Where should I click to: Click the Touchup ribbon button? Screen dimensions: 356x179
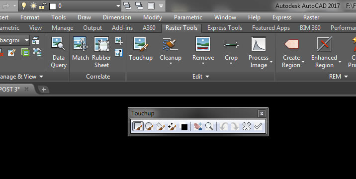pyautogui.click(x=141, y=49)
